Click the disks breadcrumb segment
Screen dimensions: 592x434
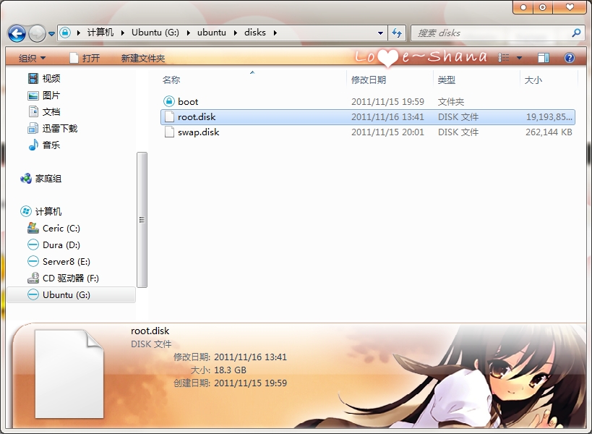[255, 33]
